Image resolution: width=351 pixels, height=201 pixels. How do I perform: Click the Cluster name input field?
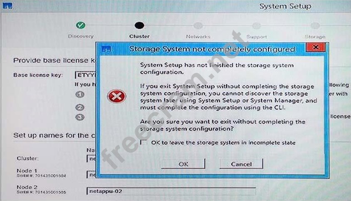91,159
